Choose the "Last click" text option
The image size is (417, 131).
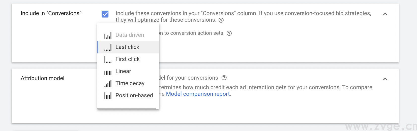click(127, 47)
